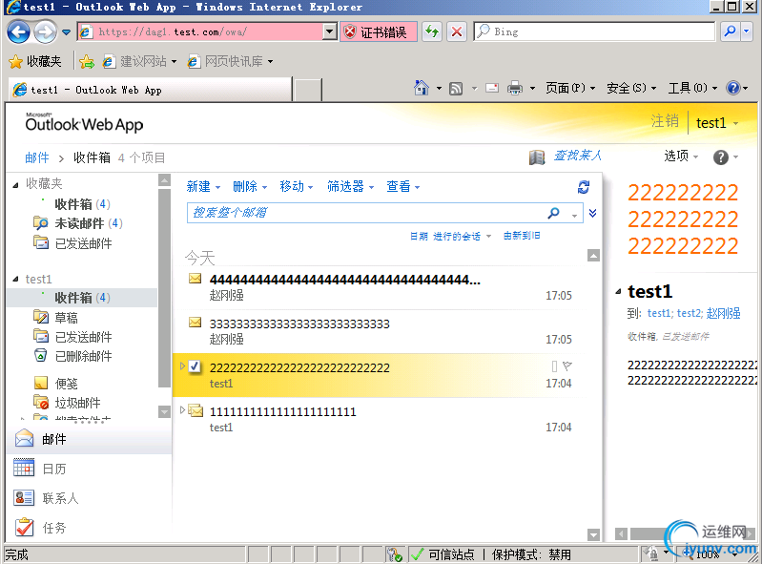Viewport: 762px width, 564px height.
Task: Click the Mail breadcrumb link
Action: tap(37, 157)
